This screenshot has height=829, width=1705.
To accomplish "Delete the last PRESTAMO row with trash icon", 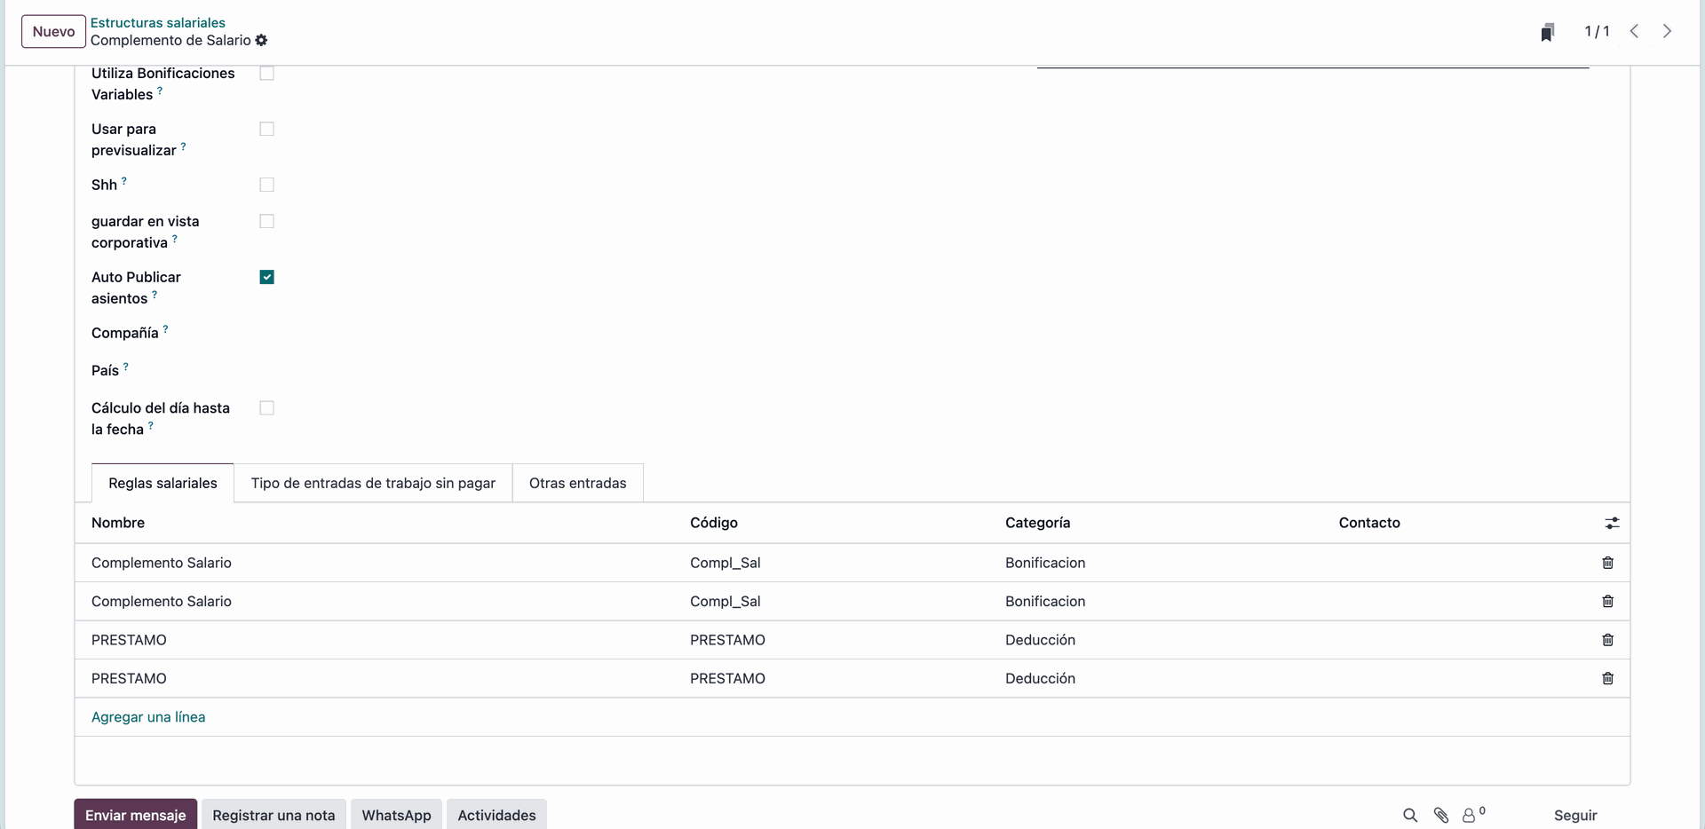I will 1607,678.
